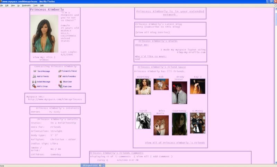Image resolution: width=277 pixels, height=167 pixels.
Task: Open Courtenay's friend photo
Action: [179, 124]
